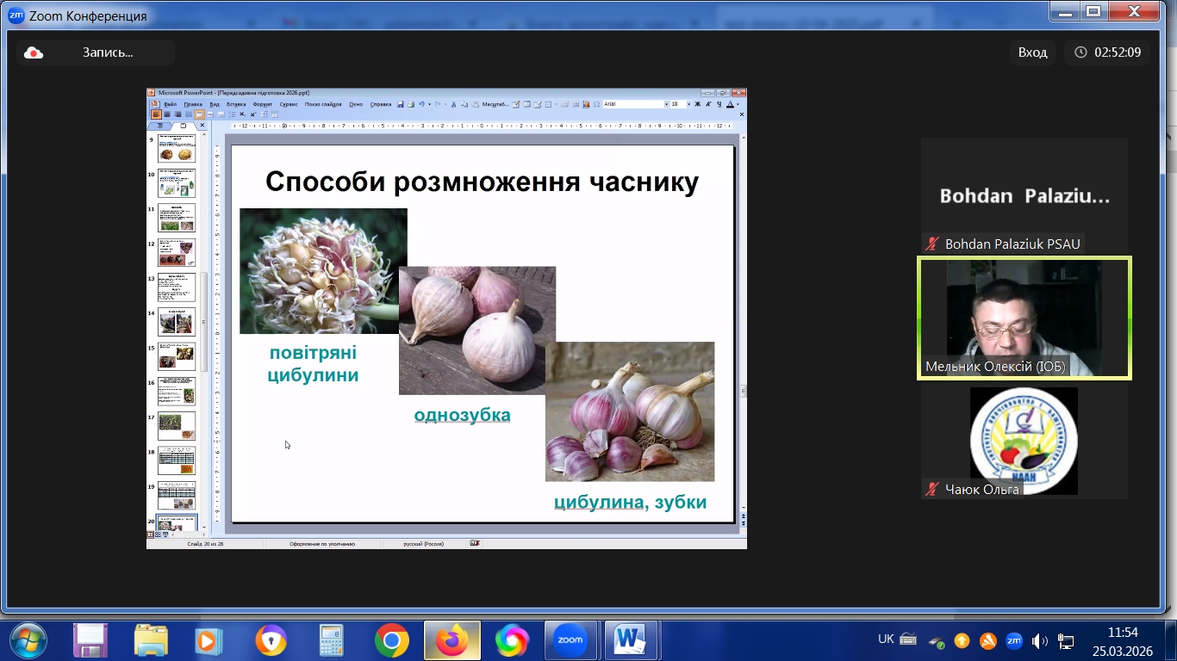This screenshot has width=1177, height=661.
Task: Click the Запись... recording label
Action: [x=108, y=53]
